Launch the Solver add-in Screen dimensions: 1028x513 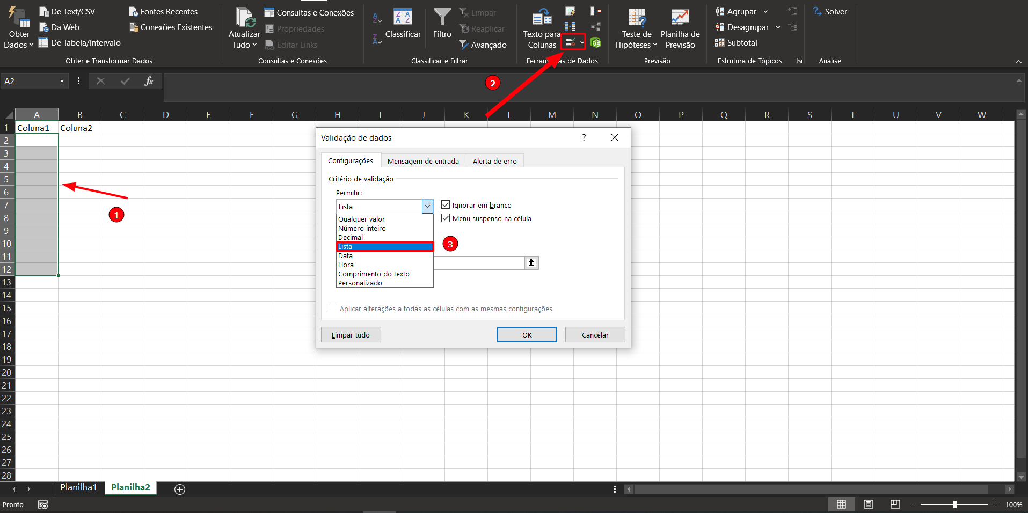(x=830, y=11)
